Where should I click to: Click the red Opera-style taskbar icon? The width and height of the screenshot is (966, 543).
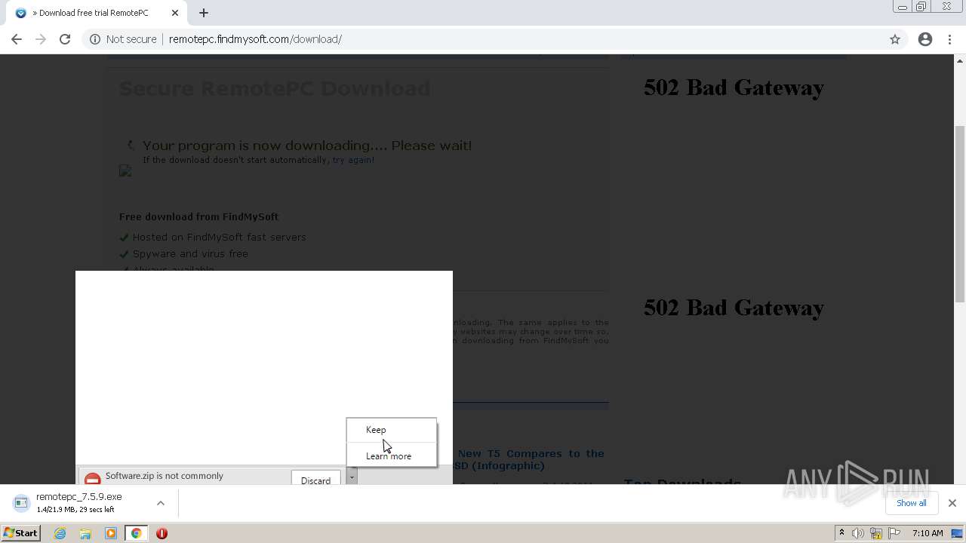coord(162,533)
